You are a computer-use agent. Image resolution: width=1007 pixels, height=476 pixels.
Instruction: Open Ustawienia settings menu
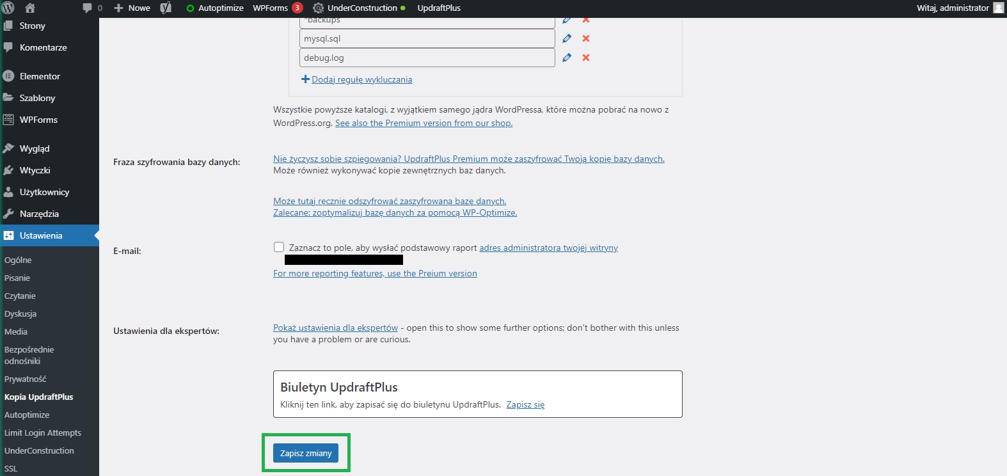(49, 235)
